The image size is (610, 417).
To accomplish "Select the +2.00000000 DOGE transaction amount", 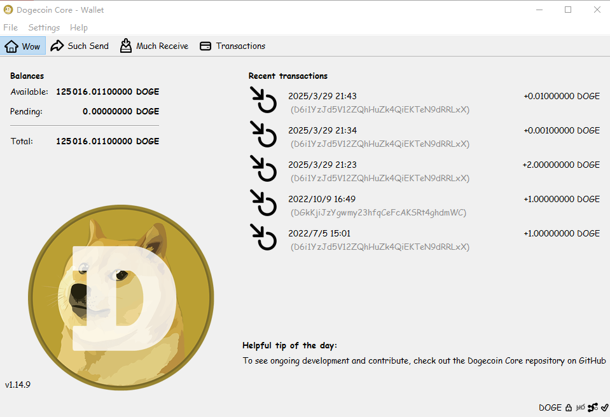I will click(x=560, y=165).
